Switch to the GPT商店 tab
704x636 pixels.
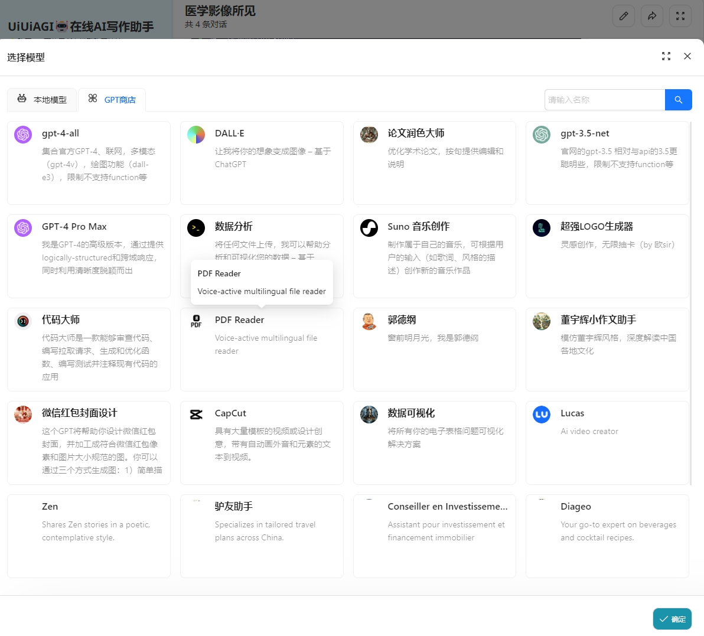tap(112, 100)
